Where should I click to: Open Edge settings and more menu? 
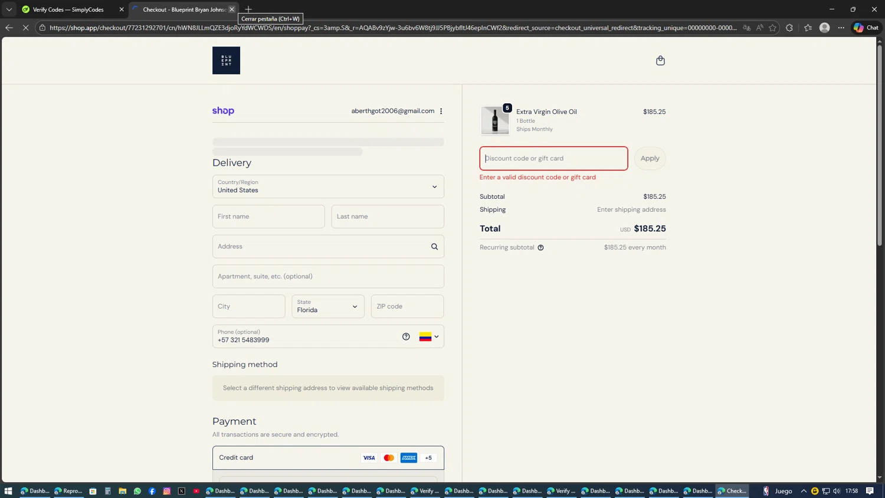(841, 28)
